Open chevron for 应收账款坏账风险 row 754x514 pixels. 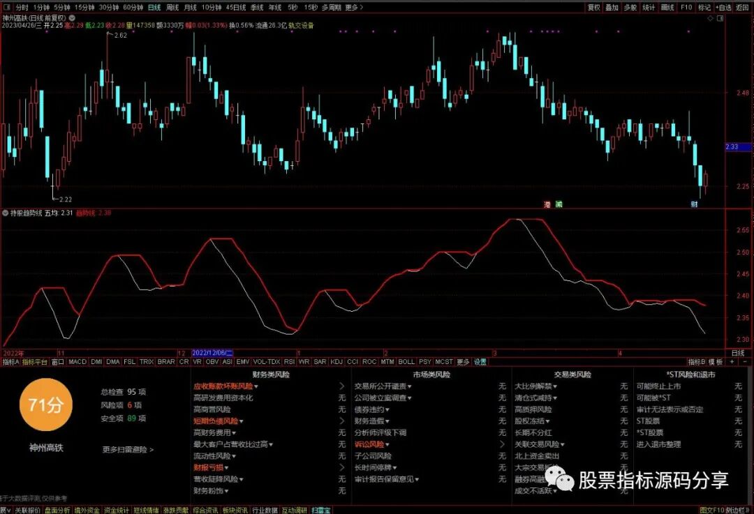342,386
